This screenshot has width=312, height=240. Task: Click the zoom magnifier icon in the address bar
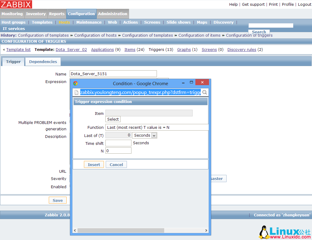pos(205,92)
